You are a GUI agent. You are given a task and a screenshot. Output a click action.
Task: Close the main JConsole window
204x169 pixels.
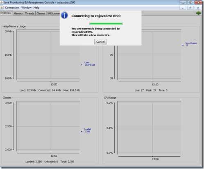click(x=198, y=2)
